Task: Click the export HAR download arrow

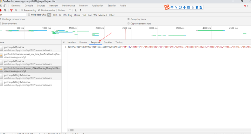Action: tap(80, 10)
